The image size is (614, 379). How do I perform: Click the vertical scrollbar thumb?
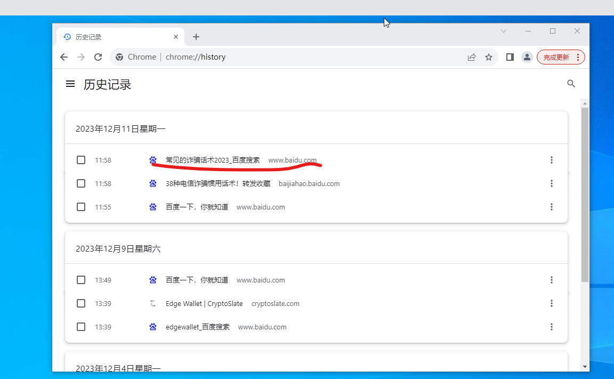click(585, 195)
